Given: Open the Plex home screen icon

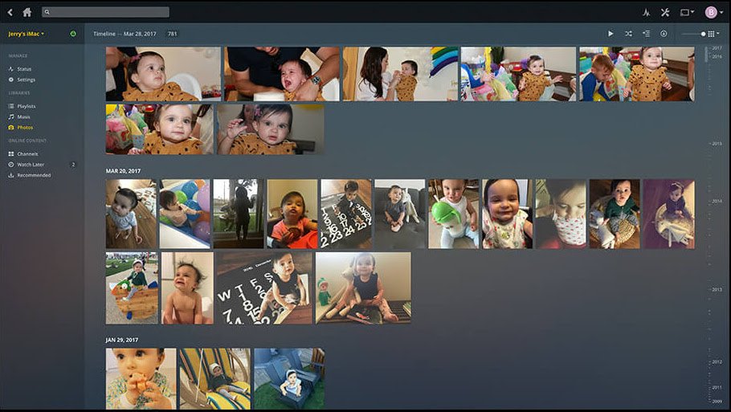Looking at the screenshot, I should (27, 12).
